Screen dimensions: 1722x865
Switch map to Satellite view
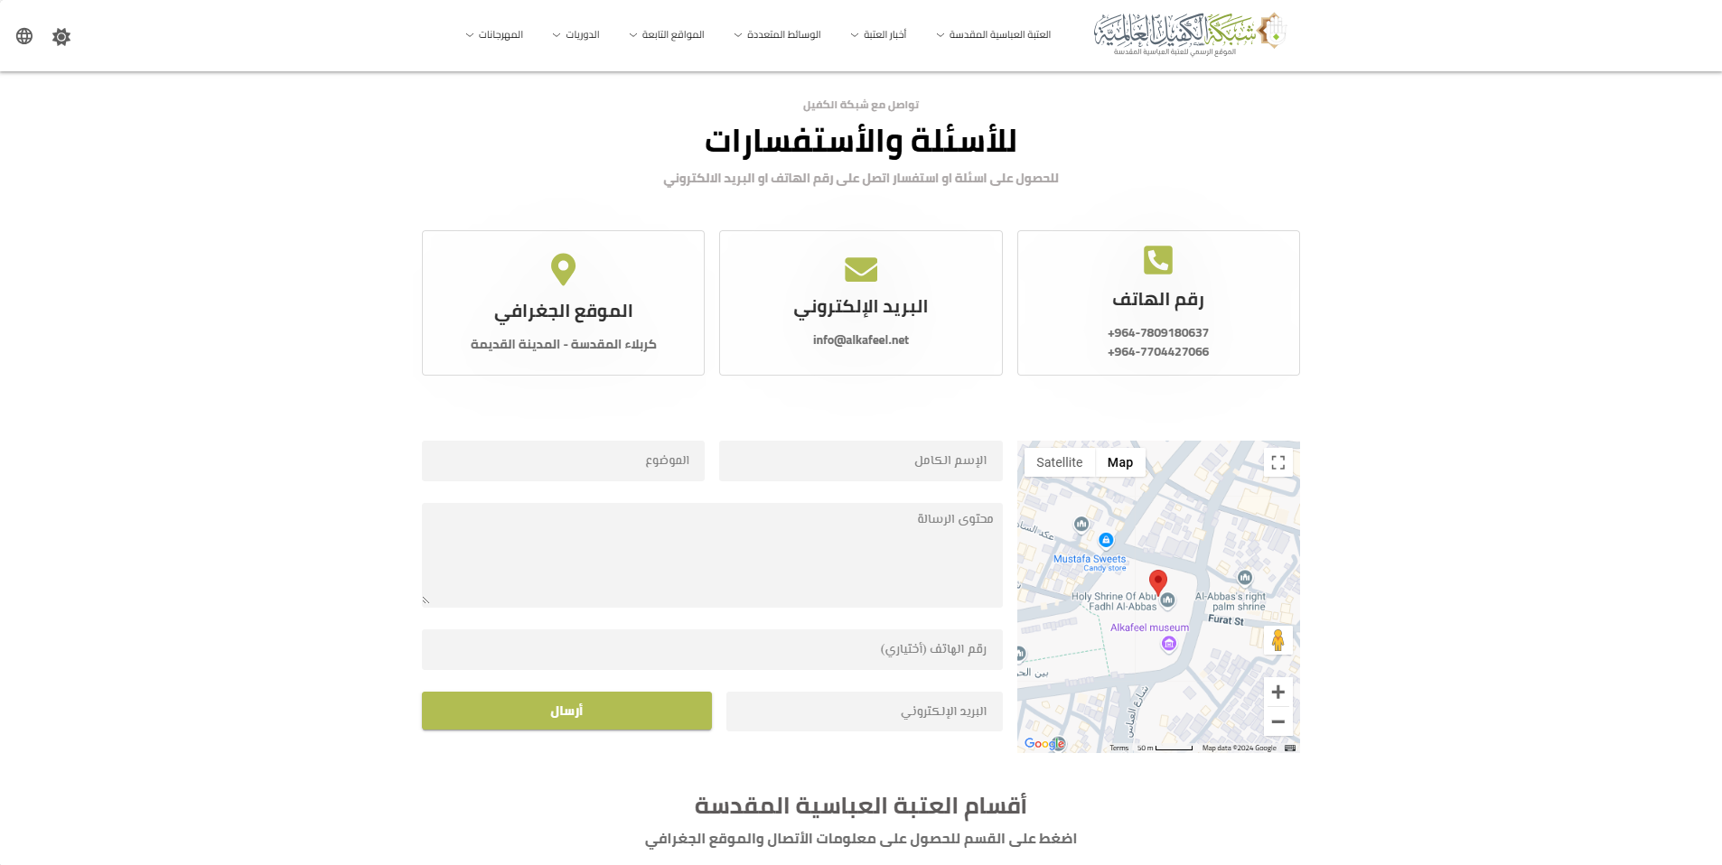(x=1059, y=462)
